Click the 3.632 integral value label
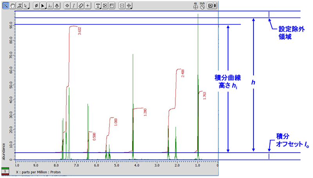313x178 pixels. click(80, 31)
